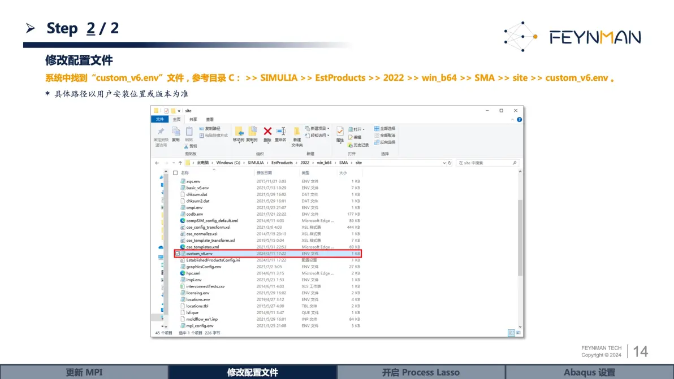The height and width of the screenshot is (379, 674).
Task: Click the red Delete (删除) icon
Action: (267, 132)
